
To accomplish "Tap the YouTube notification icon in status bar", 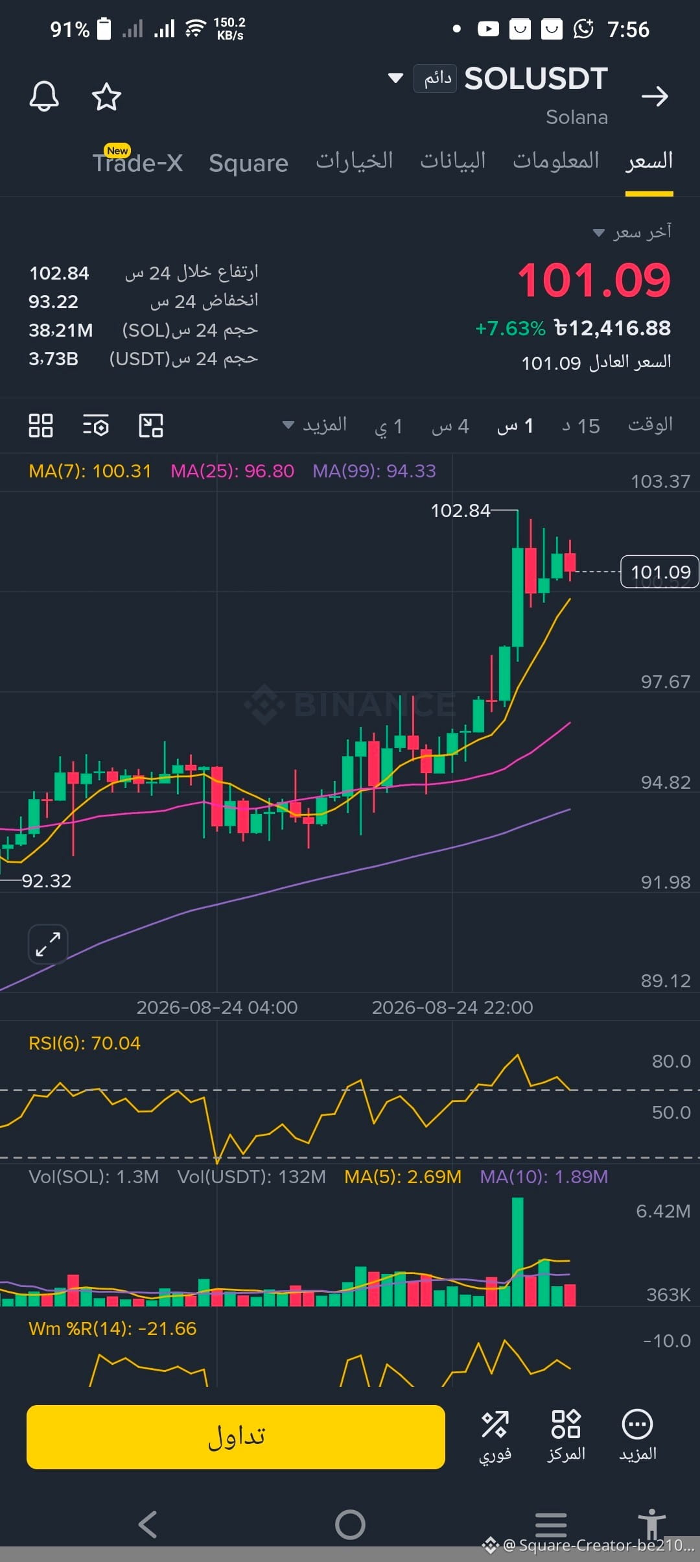I will [x=488, y=29].
